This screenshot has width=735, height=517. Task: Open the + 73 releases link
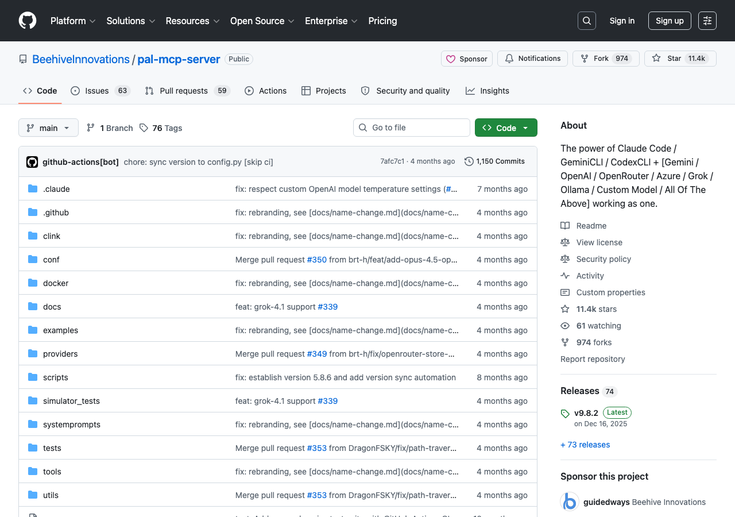[x=585, y=445]
